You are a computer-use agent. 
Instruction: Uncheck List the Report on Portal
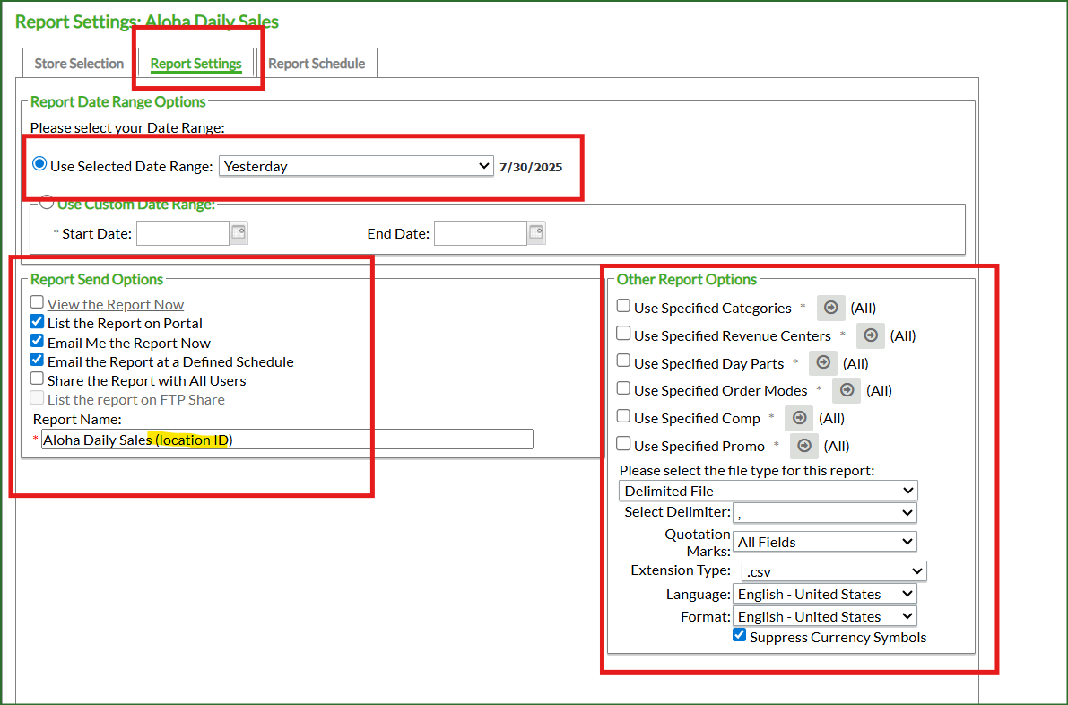37,321
